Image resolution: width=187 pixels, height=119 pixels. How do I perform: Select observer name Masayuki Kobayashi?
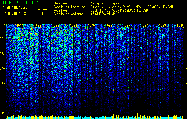pyautogui.click(x=107, y=3)
